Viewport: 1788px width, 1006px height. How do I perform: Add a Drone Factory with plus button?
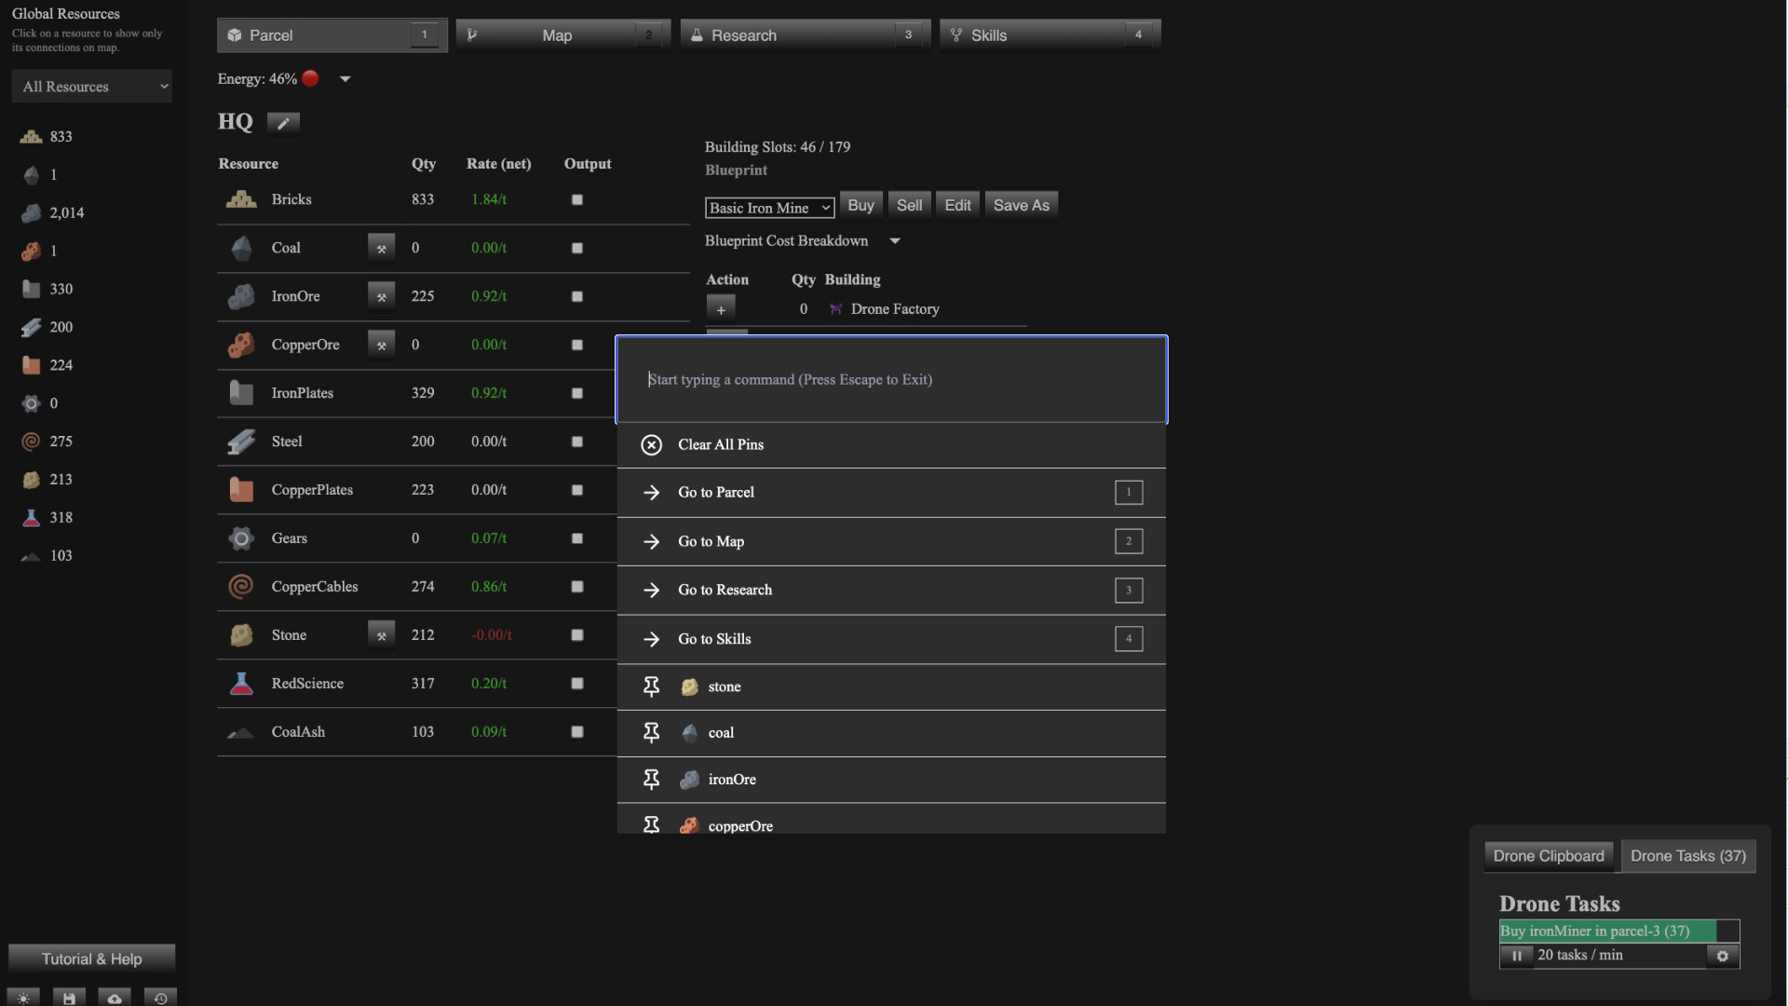[x=721, y=309]
